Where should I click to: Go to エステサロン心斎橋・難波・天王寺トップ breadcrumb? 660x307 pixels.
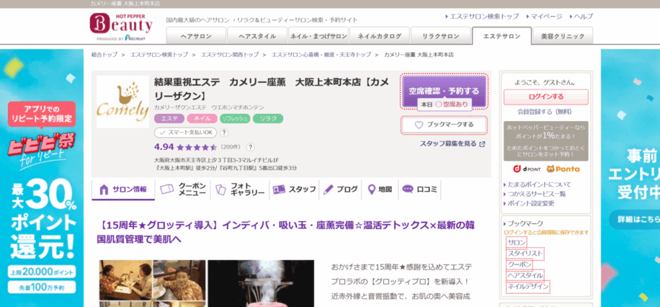[x=321, y=55]
